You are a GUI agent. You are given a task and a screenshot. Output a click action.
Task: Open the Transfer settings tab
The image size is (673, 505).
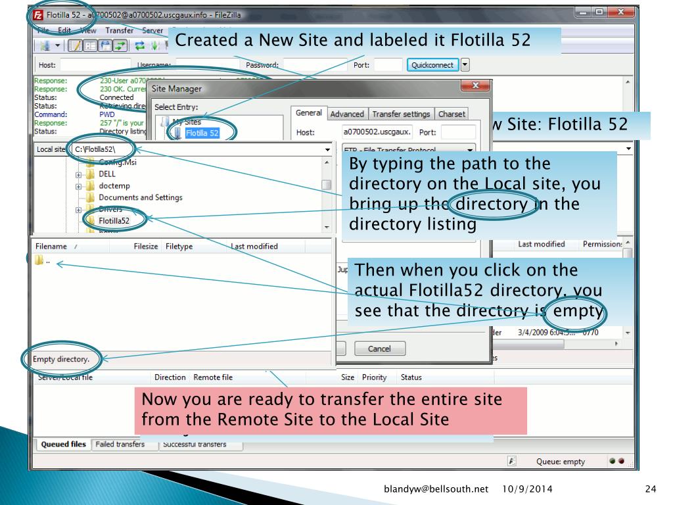click(401, 114)
